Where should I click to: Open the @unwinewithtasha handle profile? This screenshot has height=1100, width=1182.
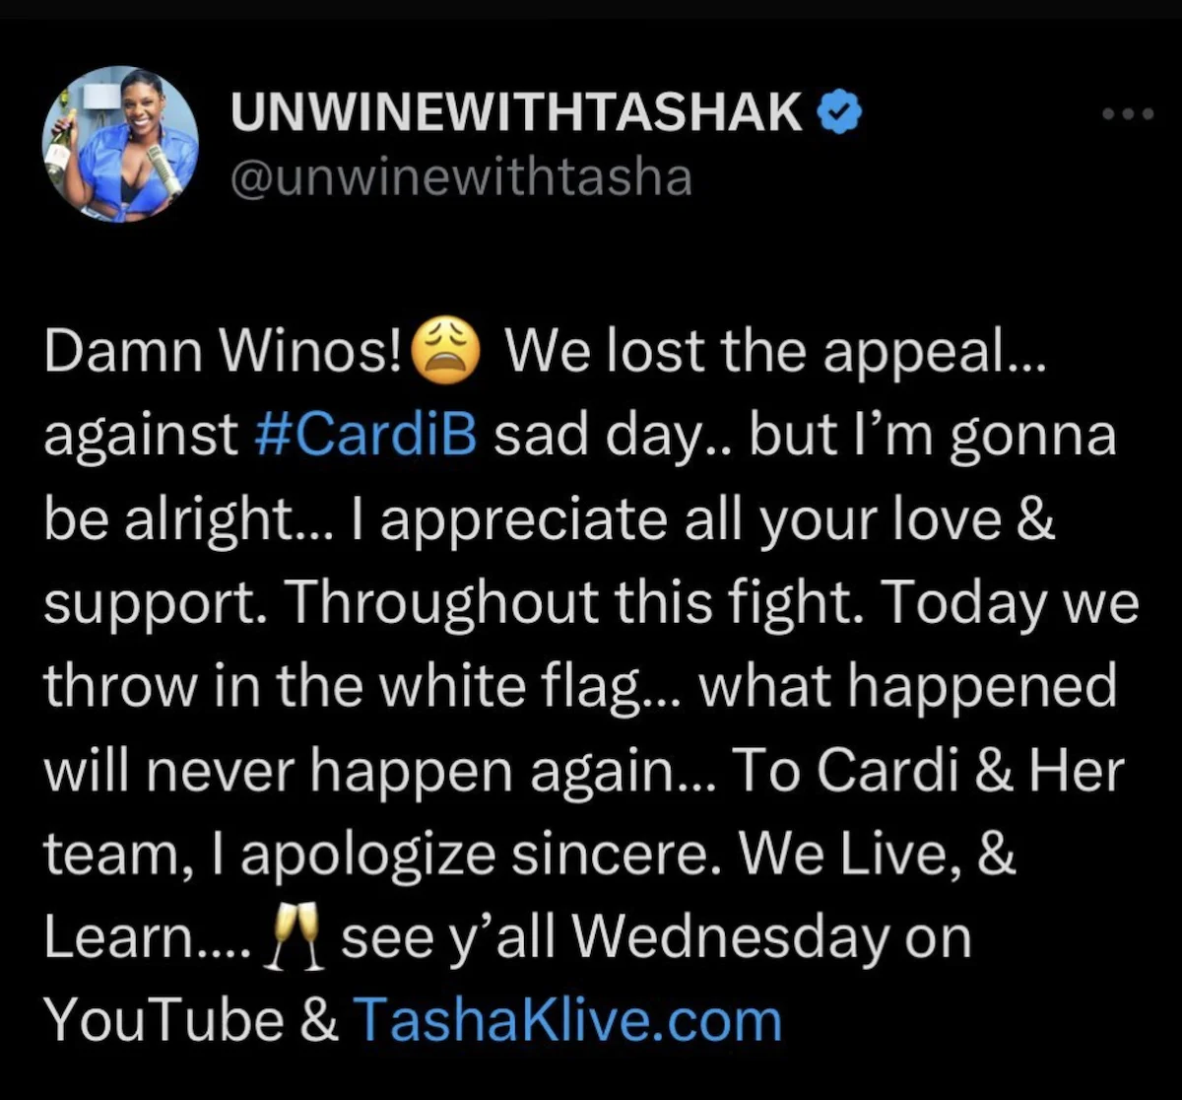(x=461, y=177)
